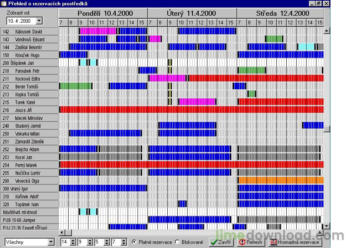
Task: Select row '144 Zadělal Belomír'
Action: [x=29, y=47]
